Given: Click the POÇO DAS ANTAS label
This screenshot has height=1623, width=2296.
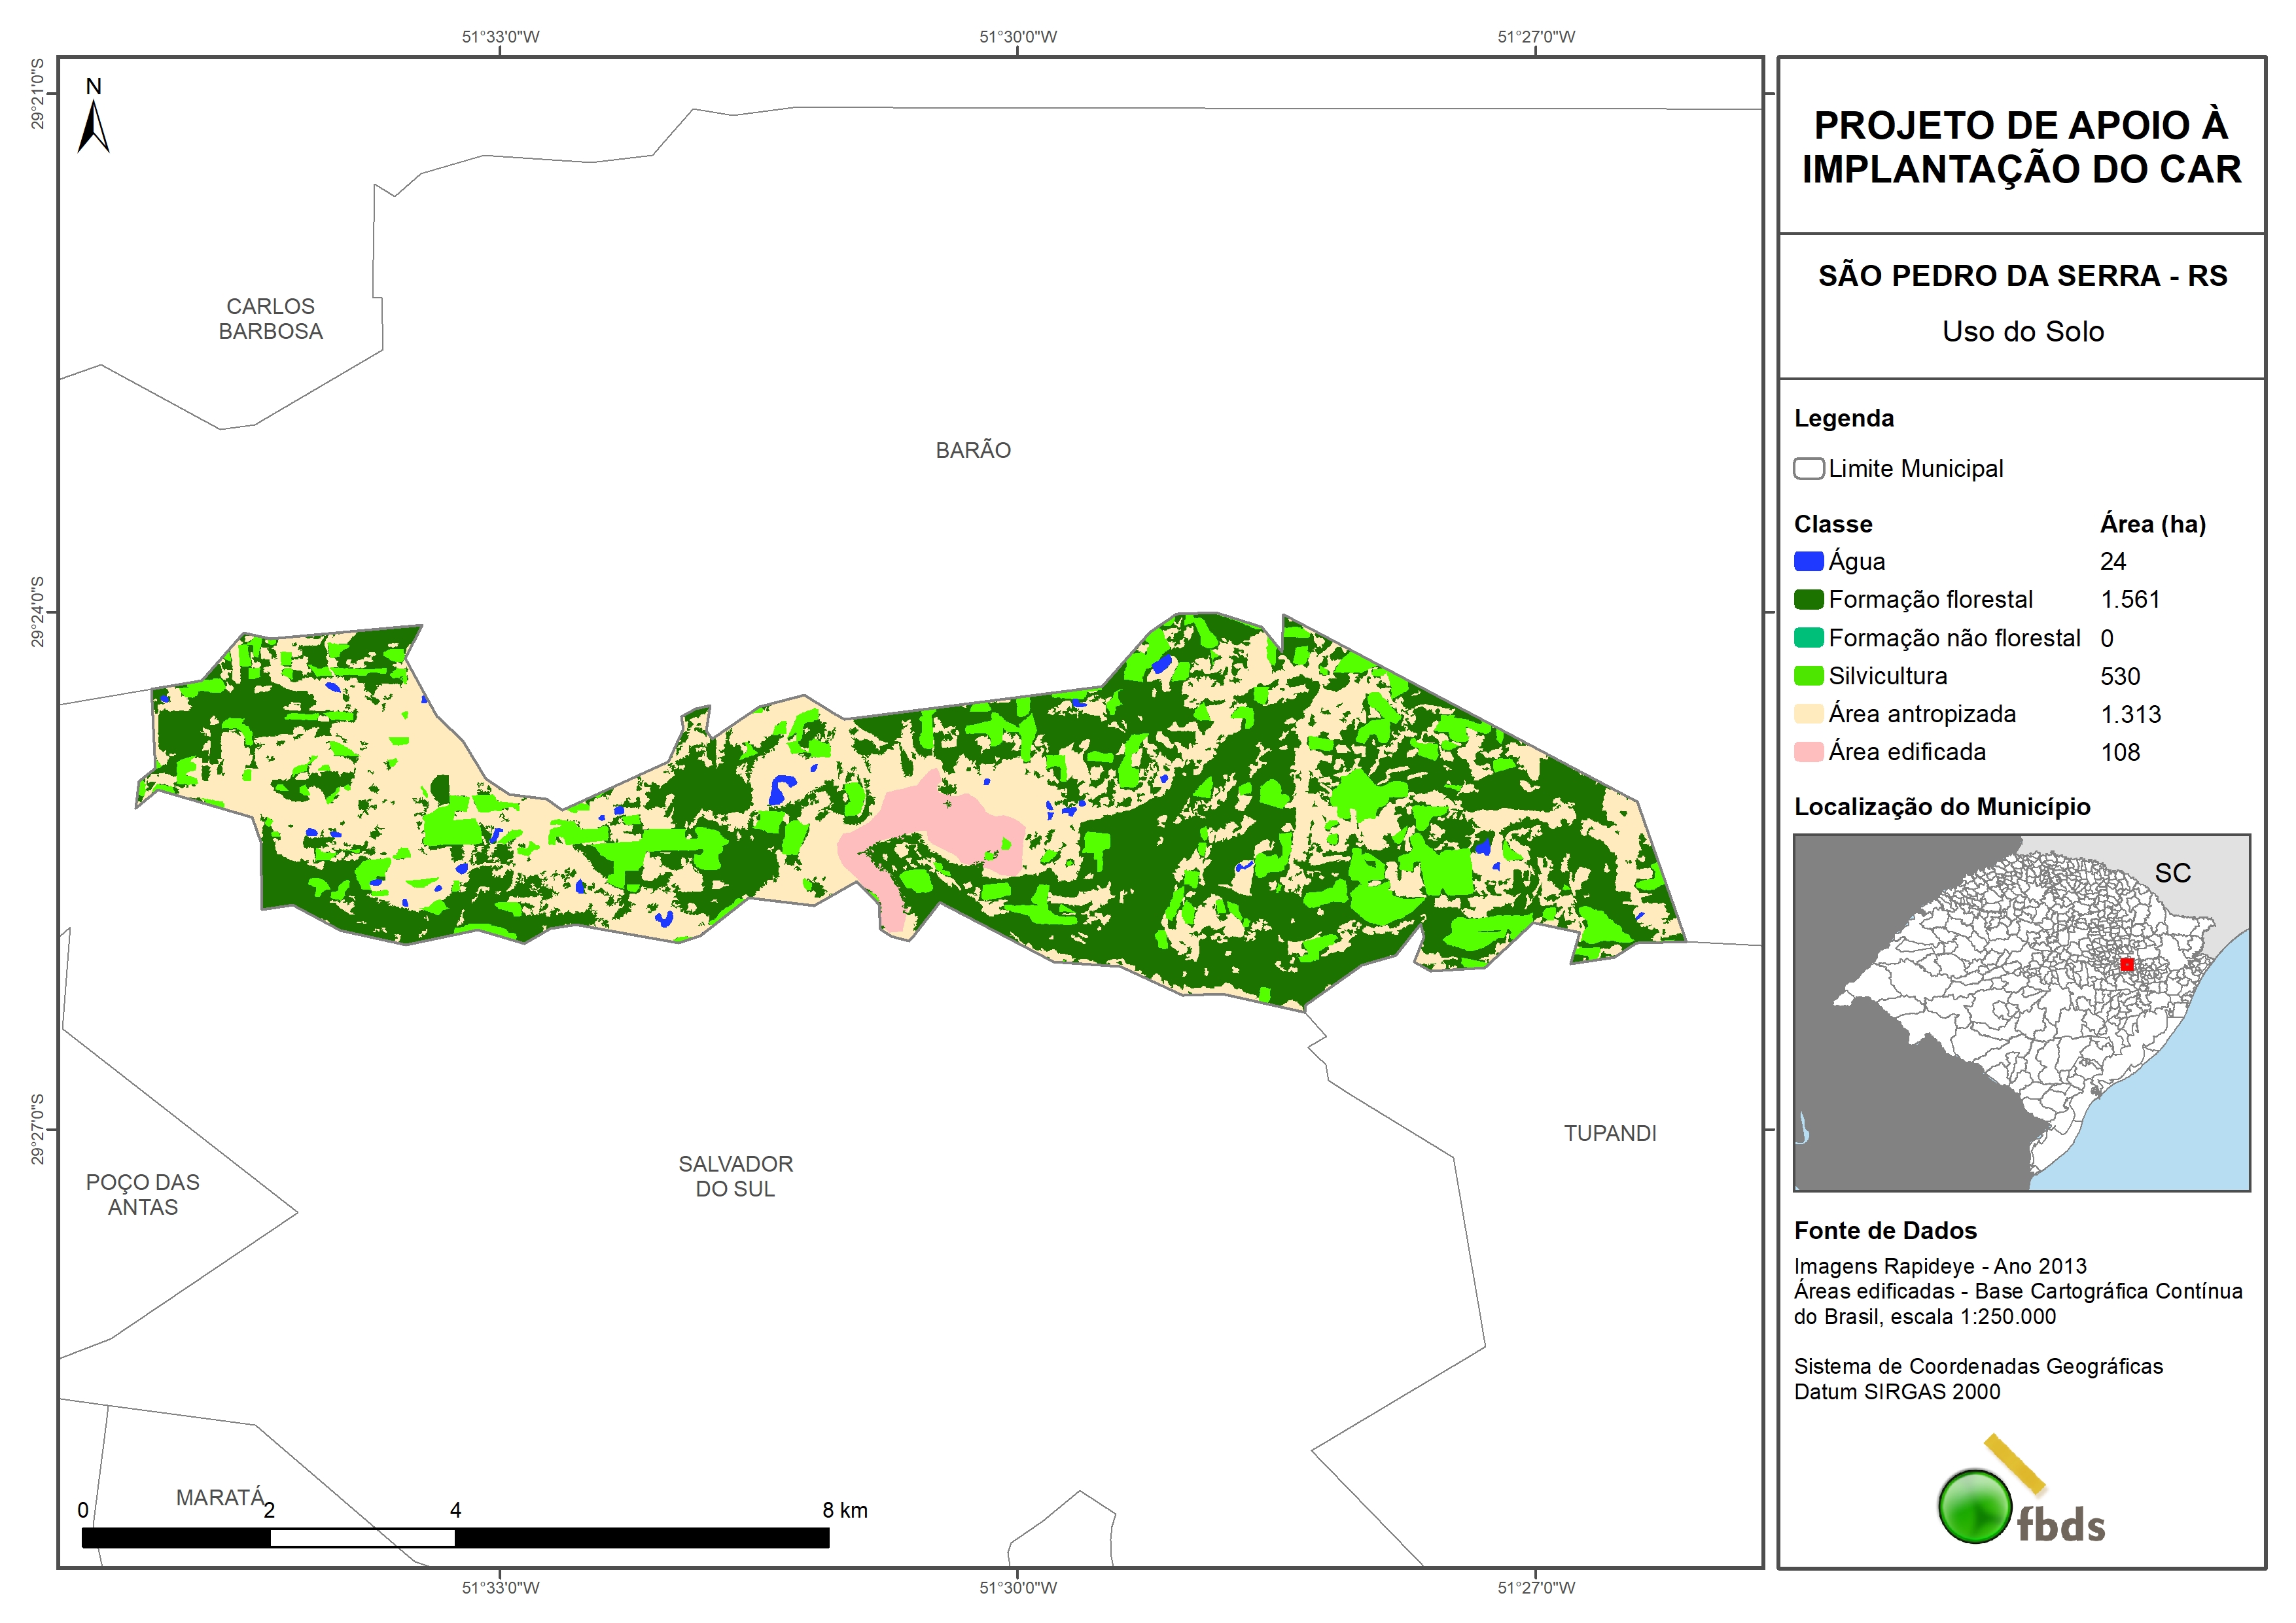Looking at the screenshot, I should (143, 1194).
